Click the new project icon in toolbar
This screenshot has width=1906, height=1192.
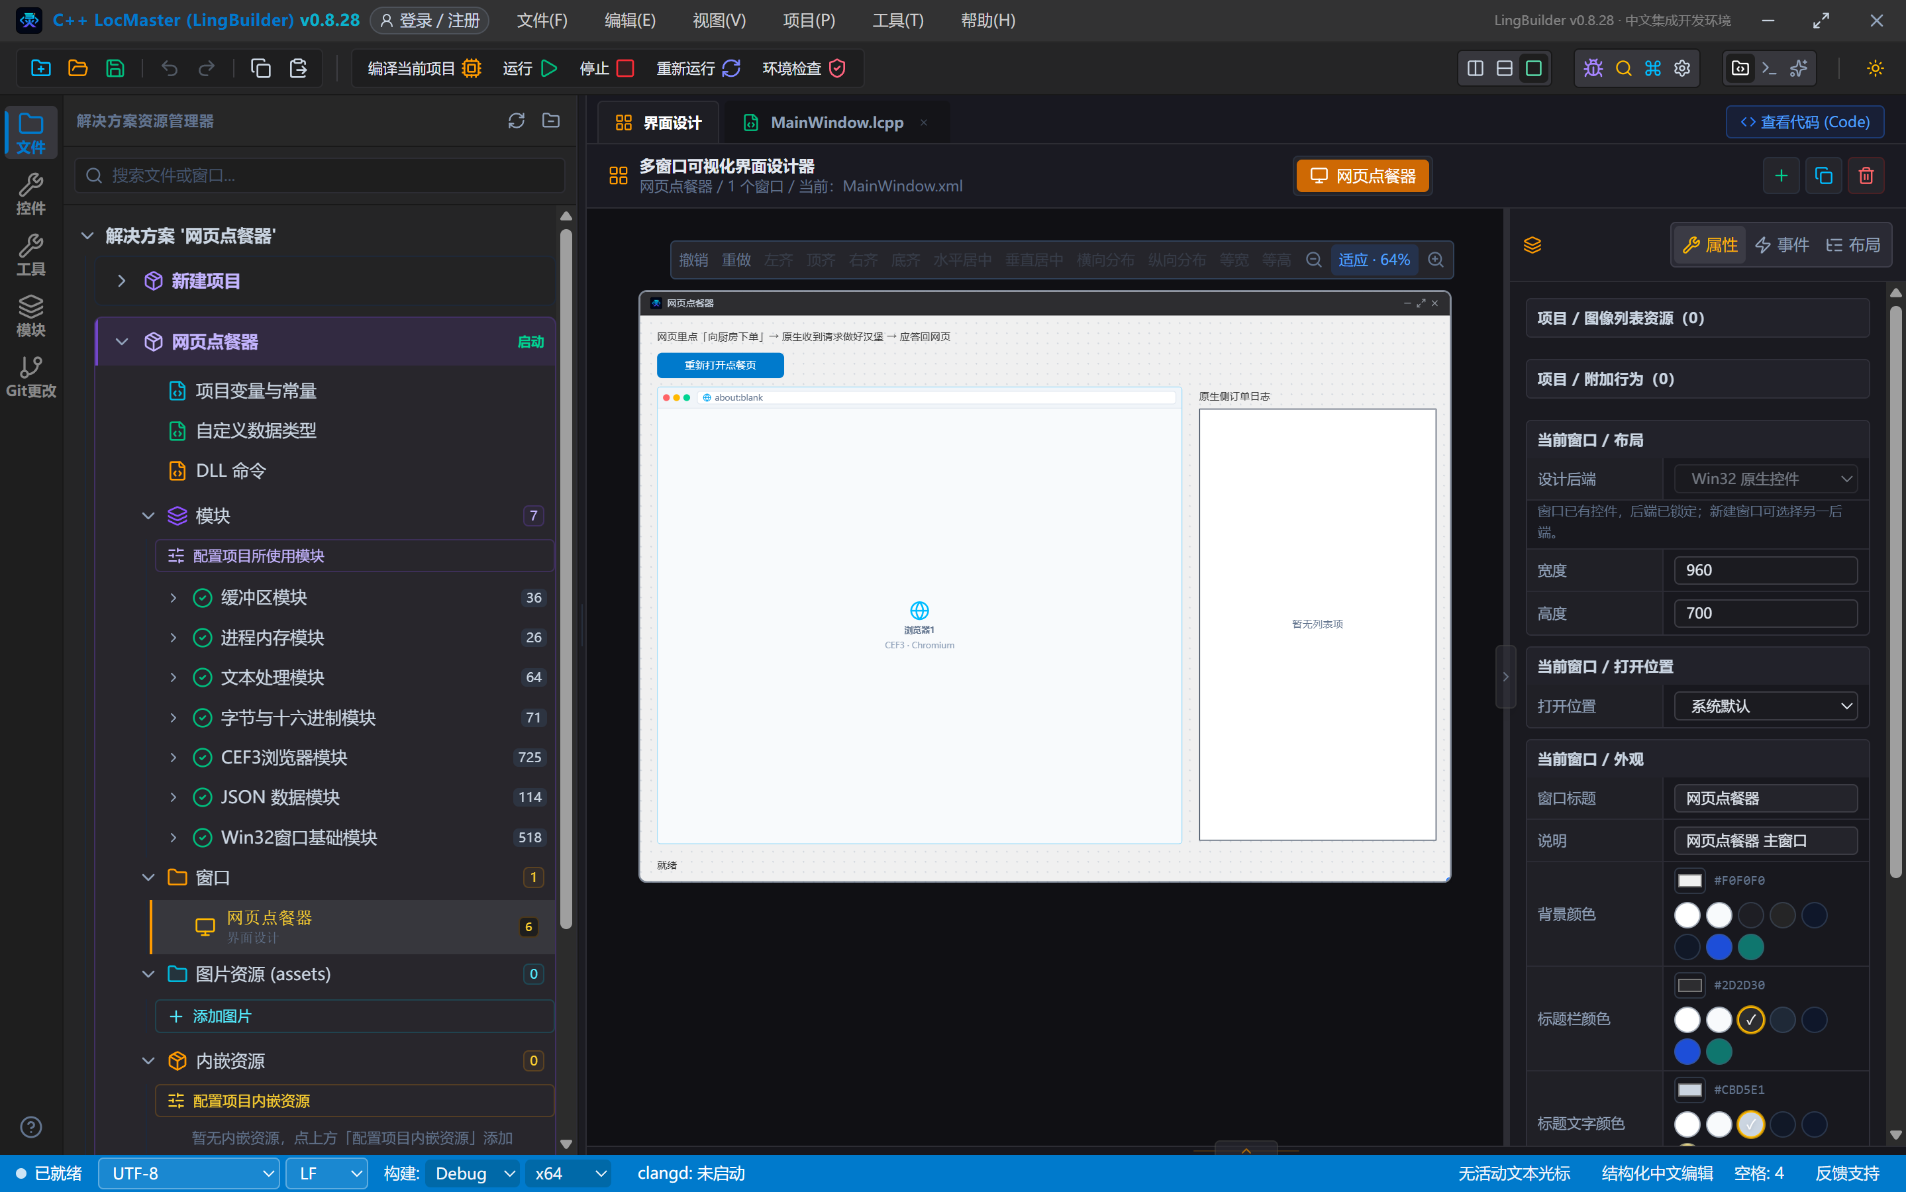(41, 69)
